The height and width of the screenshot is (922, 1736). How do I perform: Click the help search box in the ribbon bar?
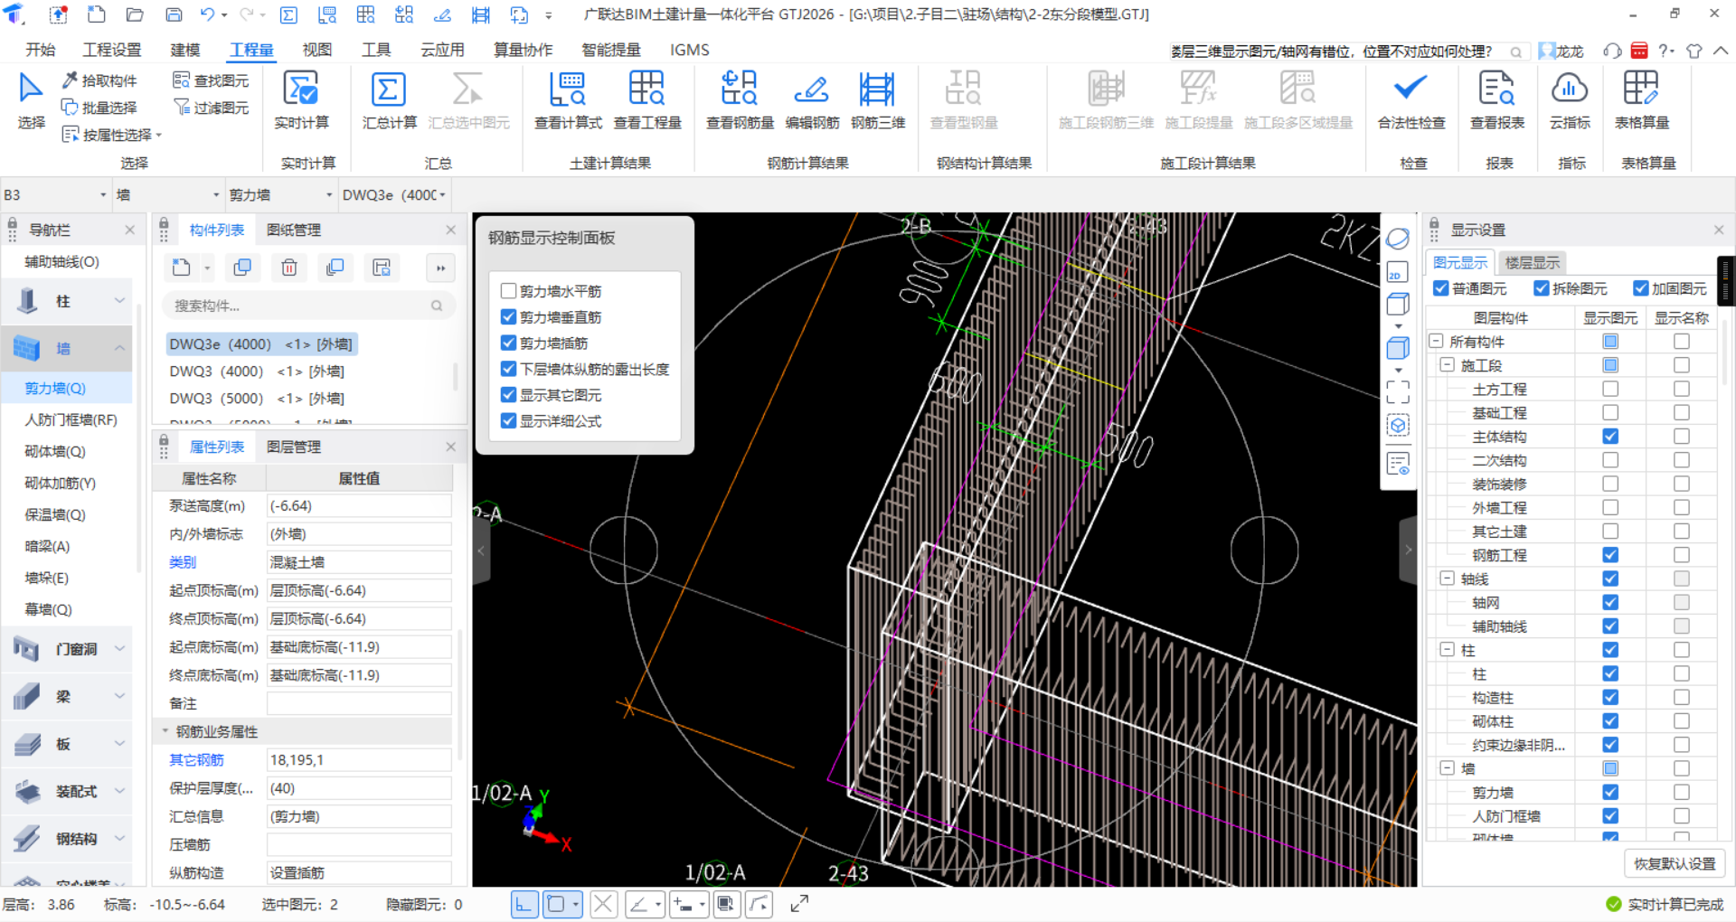click(x=1347, y=52)
